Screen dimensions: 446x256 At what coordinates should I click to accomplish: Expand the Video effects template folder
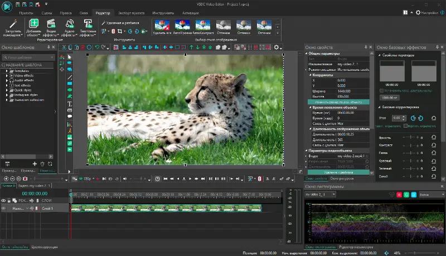coord(7,76)
